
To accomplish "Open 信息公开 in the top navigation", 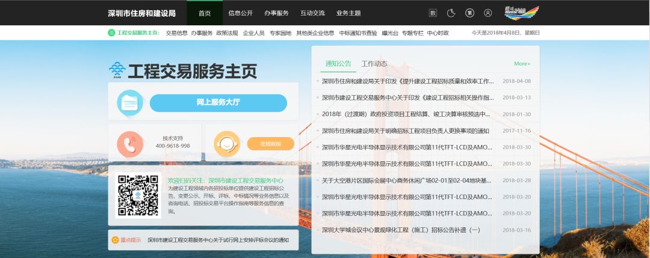I will coord(240,13).
